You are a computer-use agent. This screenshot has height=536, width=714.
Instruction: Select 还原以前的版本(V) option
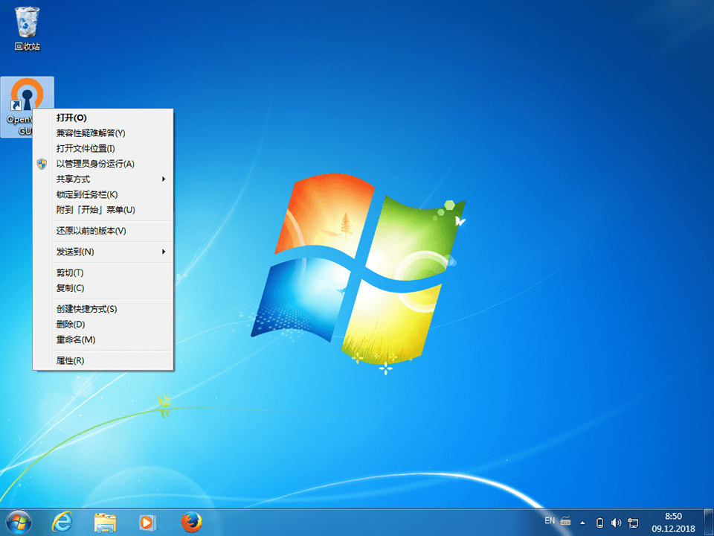click(x=103, y=231)
